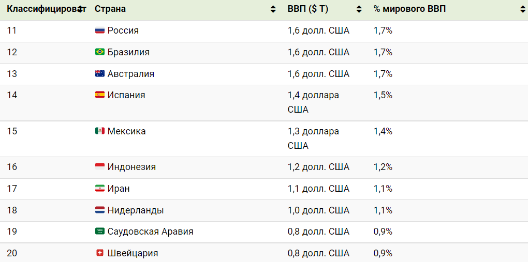
Task: Sort by ВВП ($ T) column arrows
Action: [359, 9]
